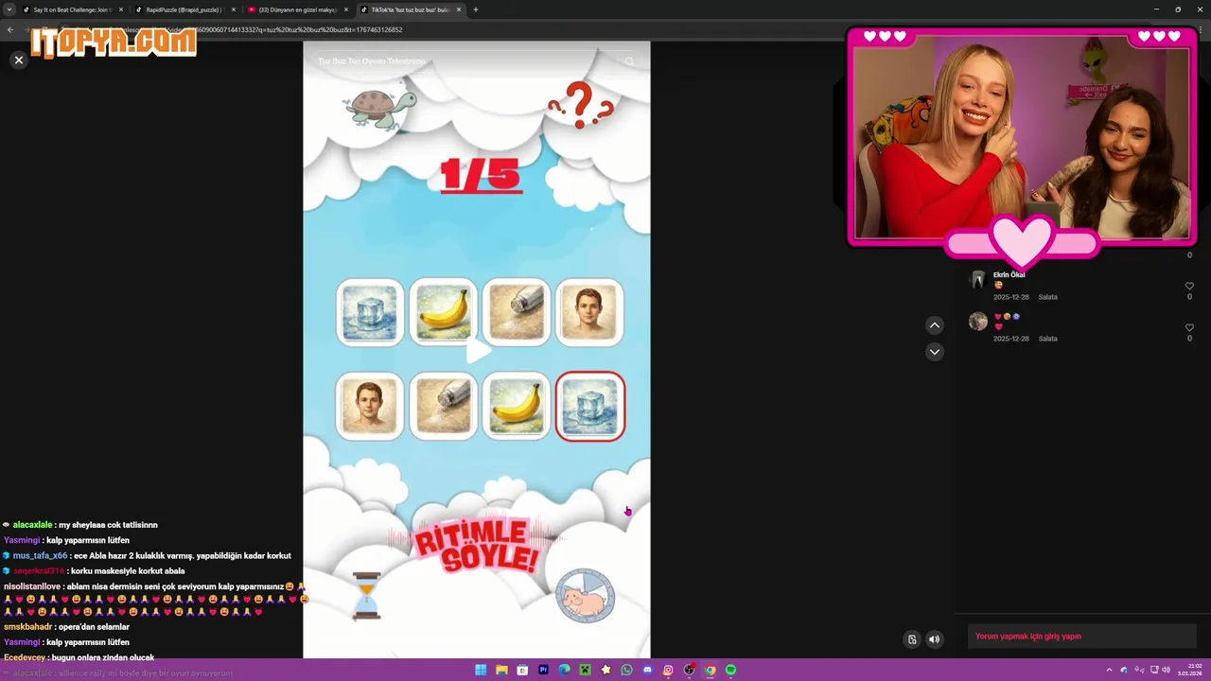Image resolution: width=1211 pixels, height=681 pixels.
Task: Open Microsoft Edge from taskbar
Action: (x=564, y=670)
